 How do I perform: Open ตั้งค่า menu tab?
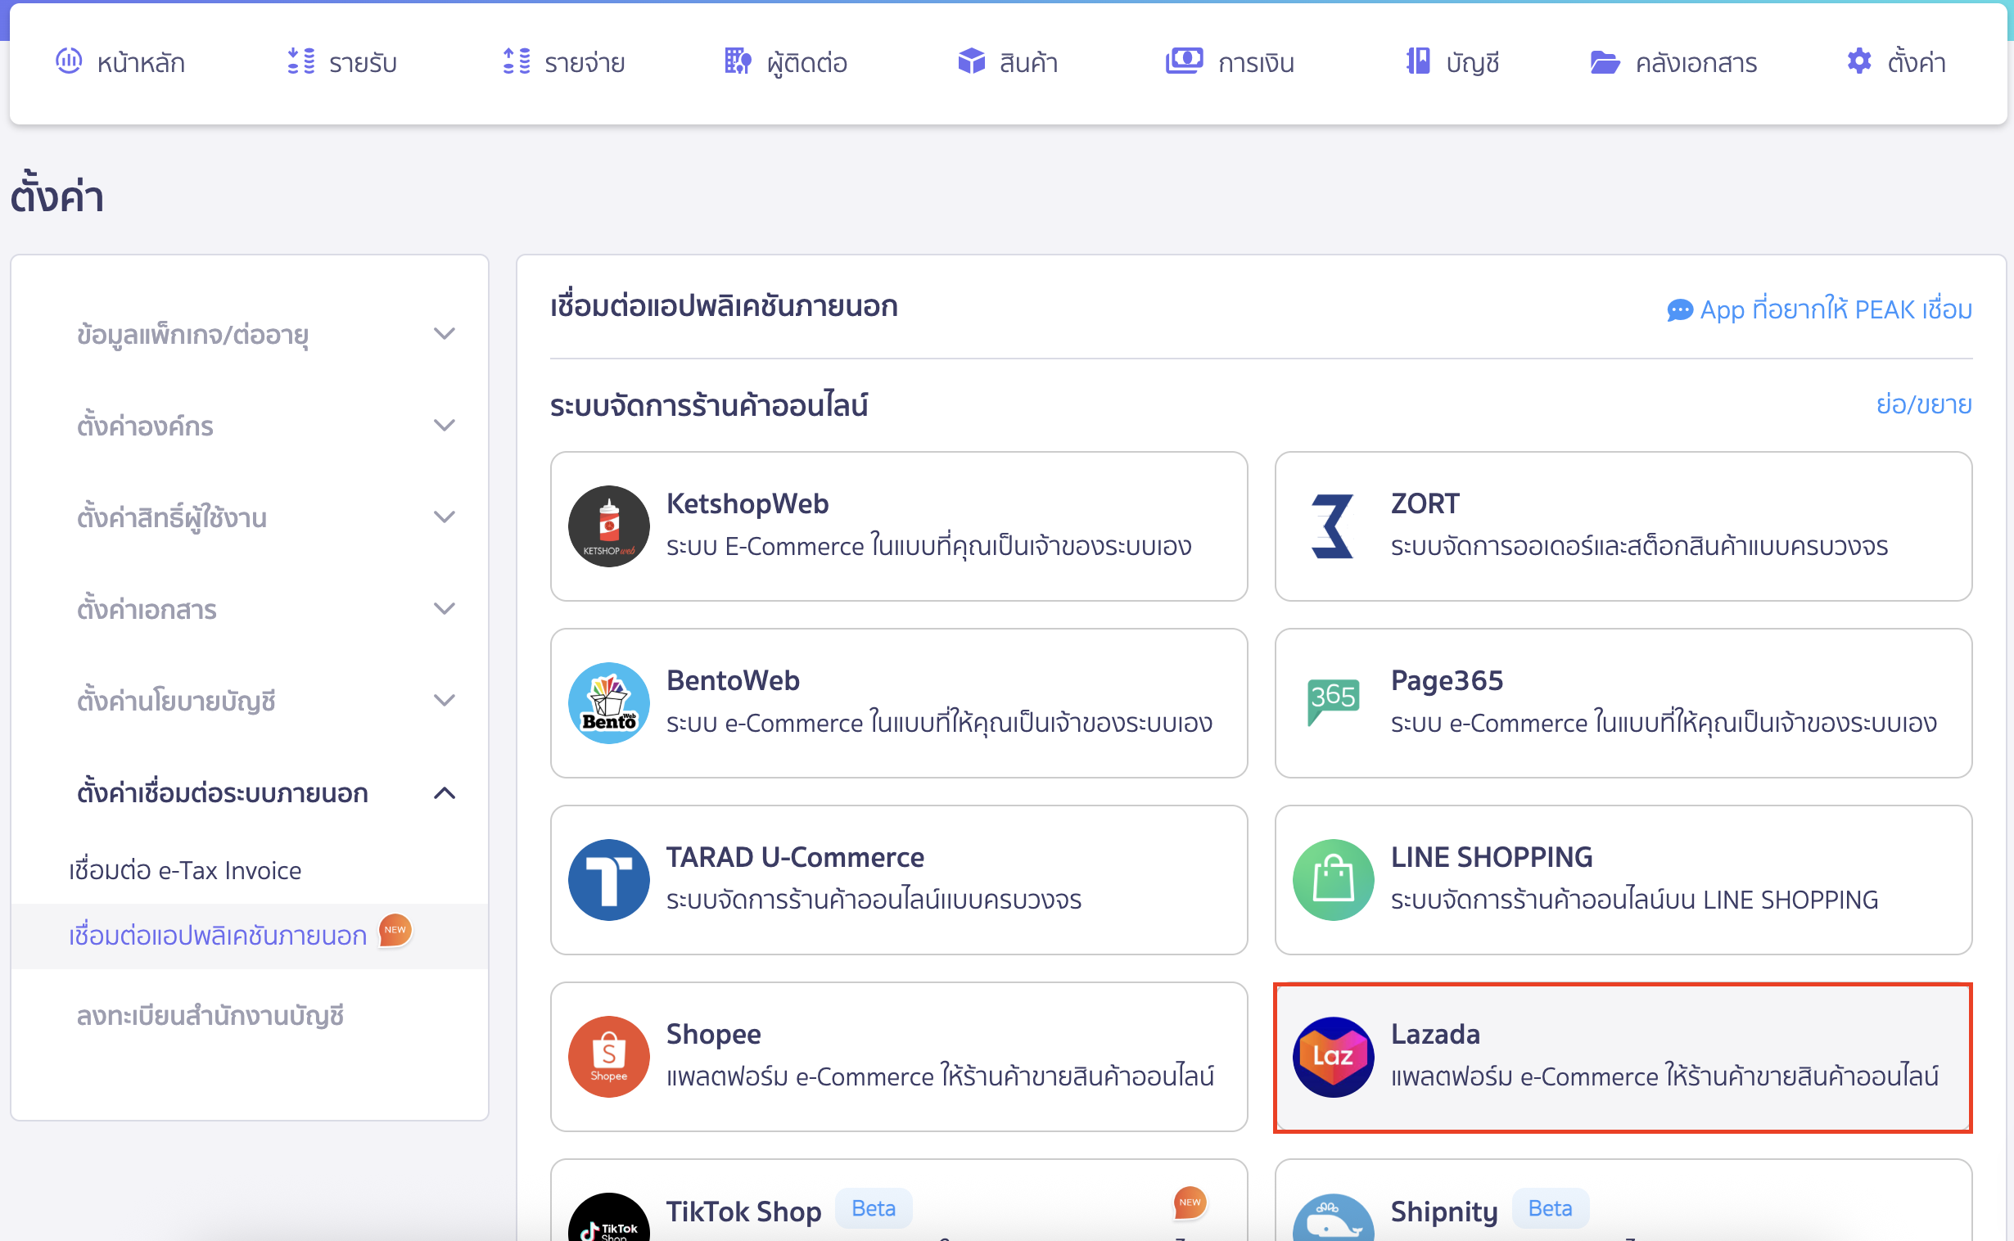click(1896, 62)
